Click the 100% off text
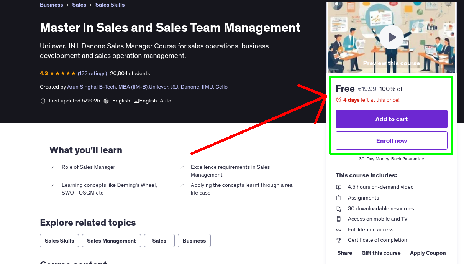The image size is (464, 264). [392, 89]
